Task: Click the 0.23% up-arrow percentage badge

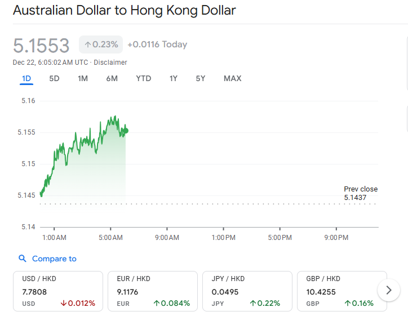Action: point(101,44)
